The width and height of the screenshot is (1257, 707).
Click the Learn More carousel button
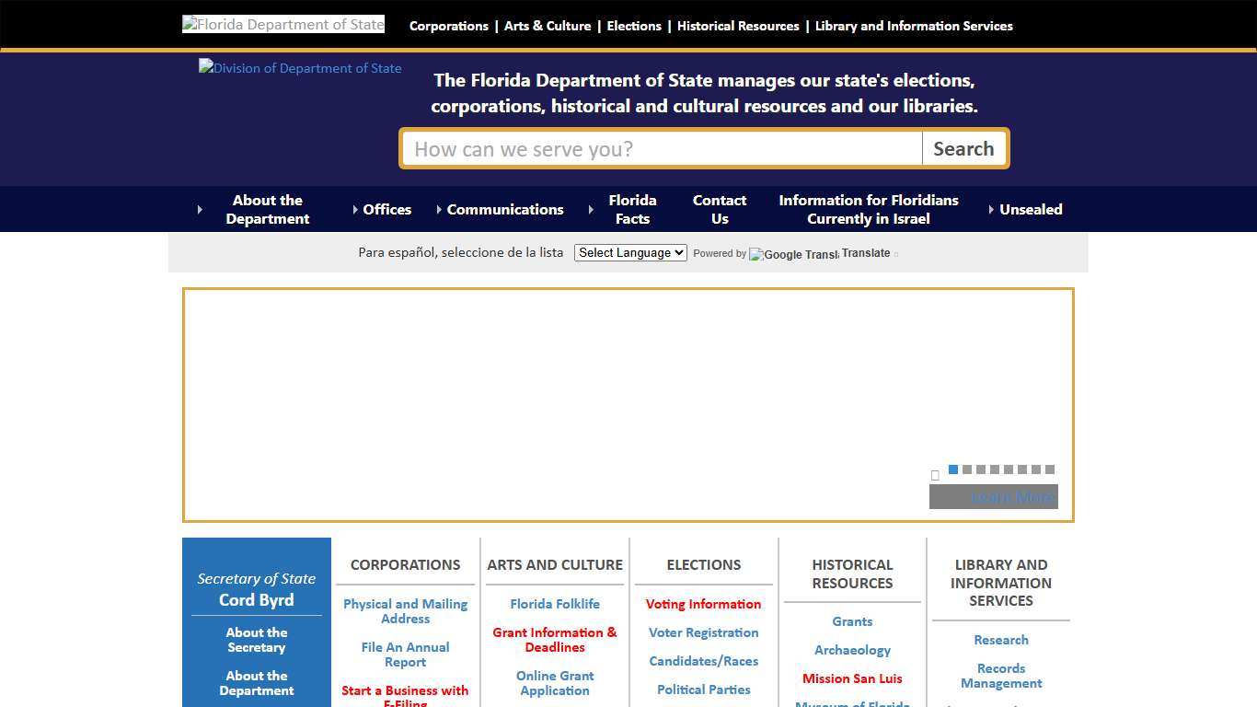pyautogui.click(x=993, y=496)
